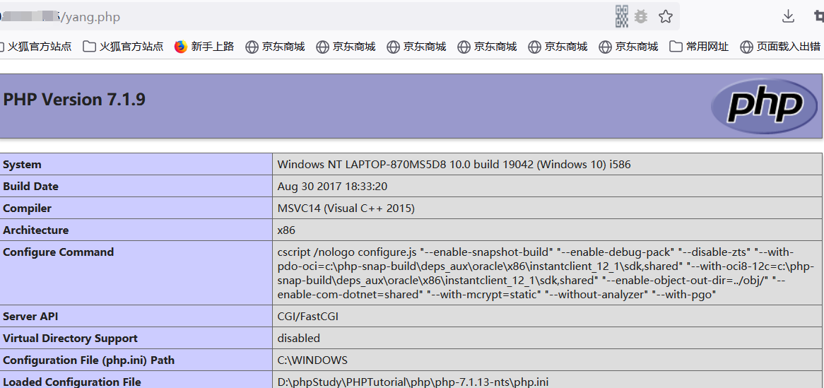Select the Server API row label
The width and height of the screenshot is (824, 388).
click(30, 317)
